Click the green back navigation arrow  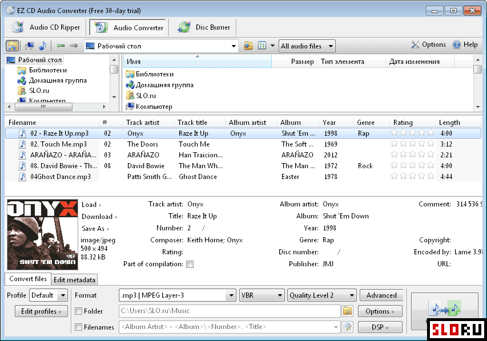[x=60, y=46]
